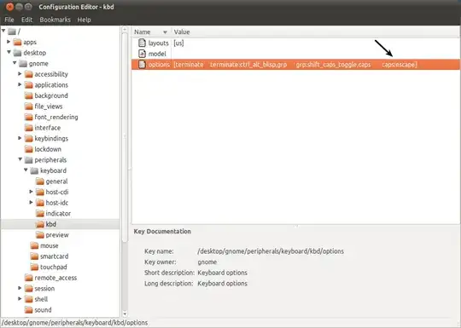
Task: Select the session tree item
Action: point(44,289)
